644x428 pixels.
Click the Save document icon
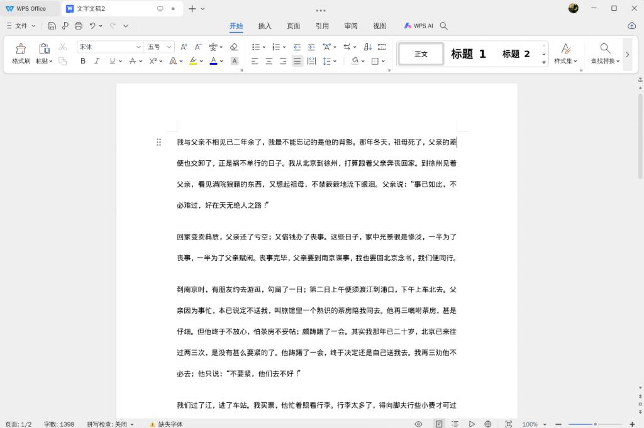(x=52, y=26)
